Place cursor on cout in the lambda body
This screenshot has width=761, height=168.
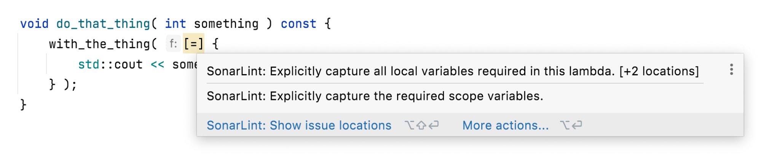pos(128,65)
